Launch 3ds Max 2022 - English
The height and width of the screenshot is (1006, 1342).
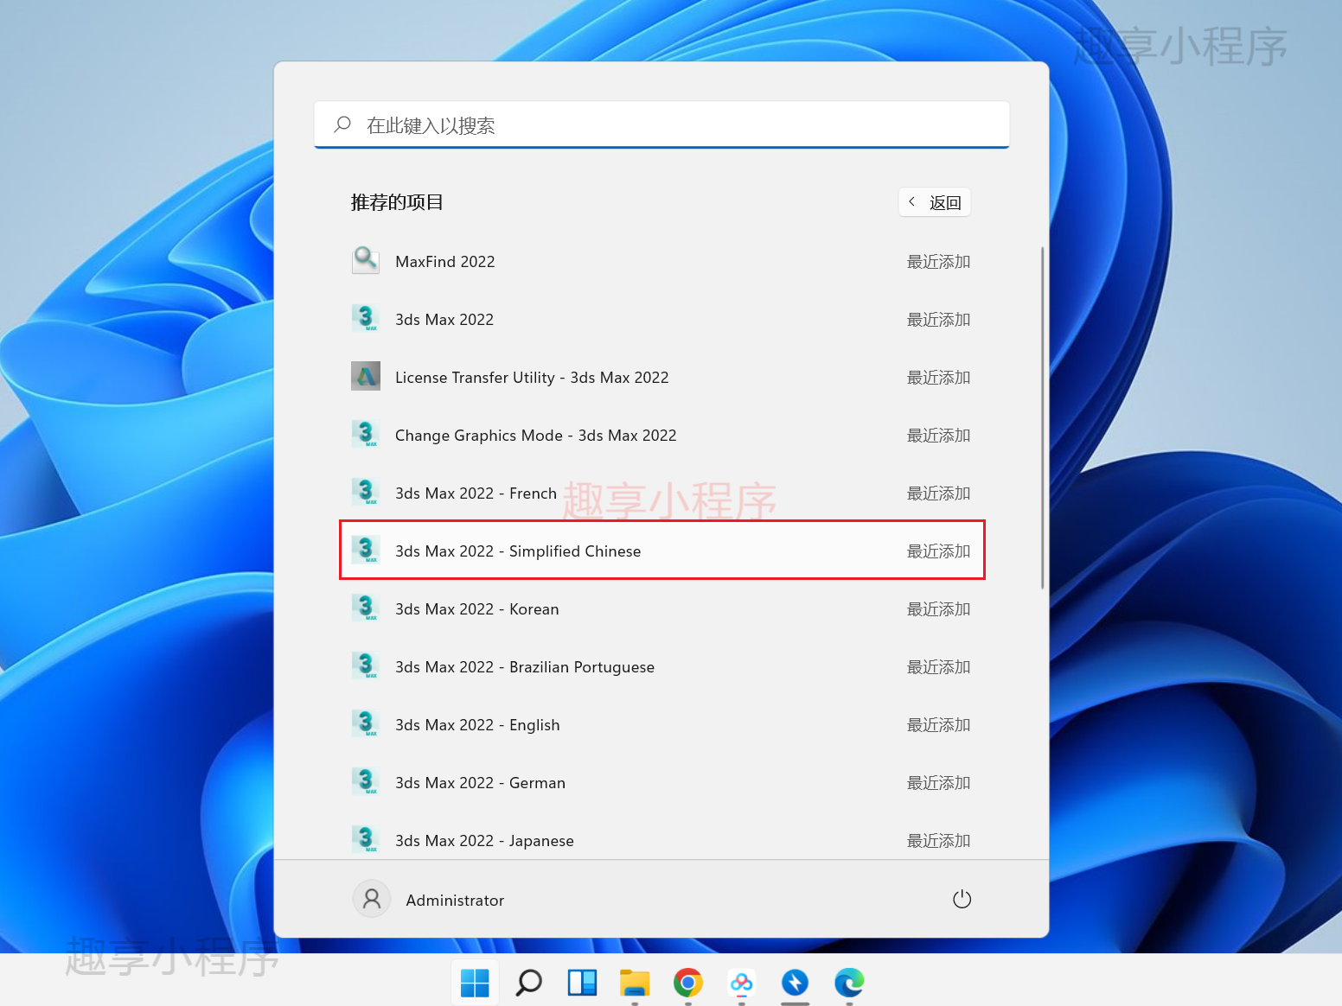click(x=661, y=724)
